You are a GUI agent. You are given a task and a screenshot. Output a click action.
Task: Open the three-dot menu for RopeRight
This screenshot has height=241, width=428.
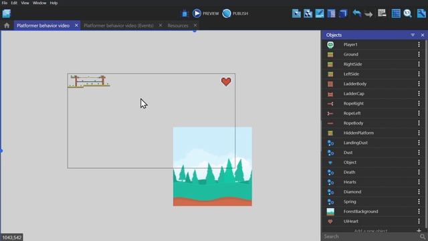click(x=419, y=104)
